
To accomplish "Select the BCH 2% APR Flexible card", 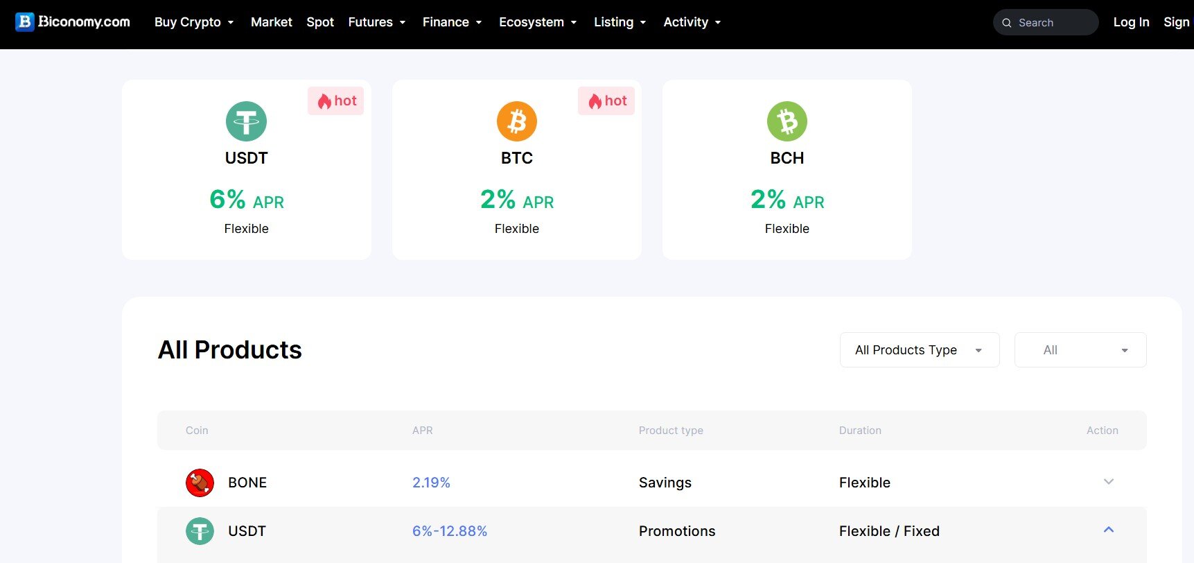I will (x=787, y=170).
